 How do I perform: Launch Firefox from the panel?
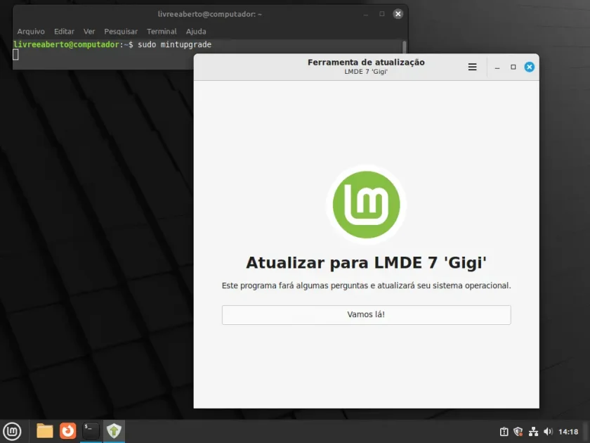[67, 431]
